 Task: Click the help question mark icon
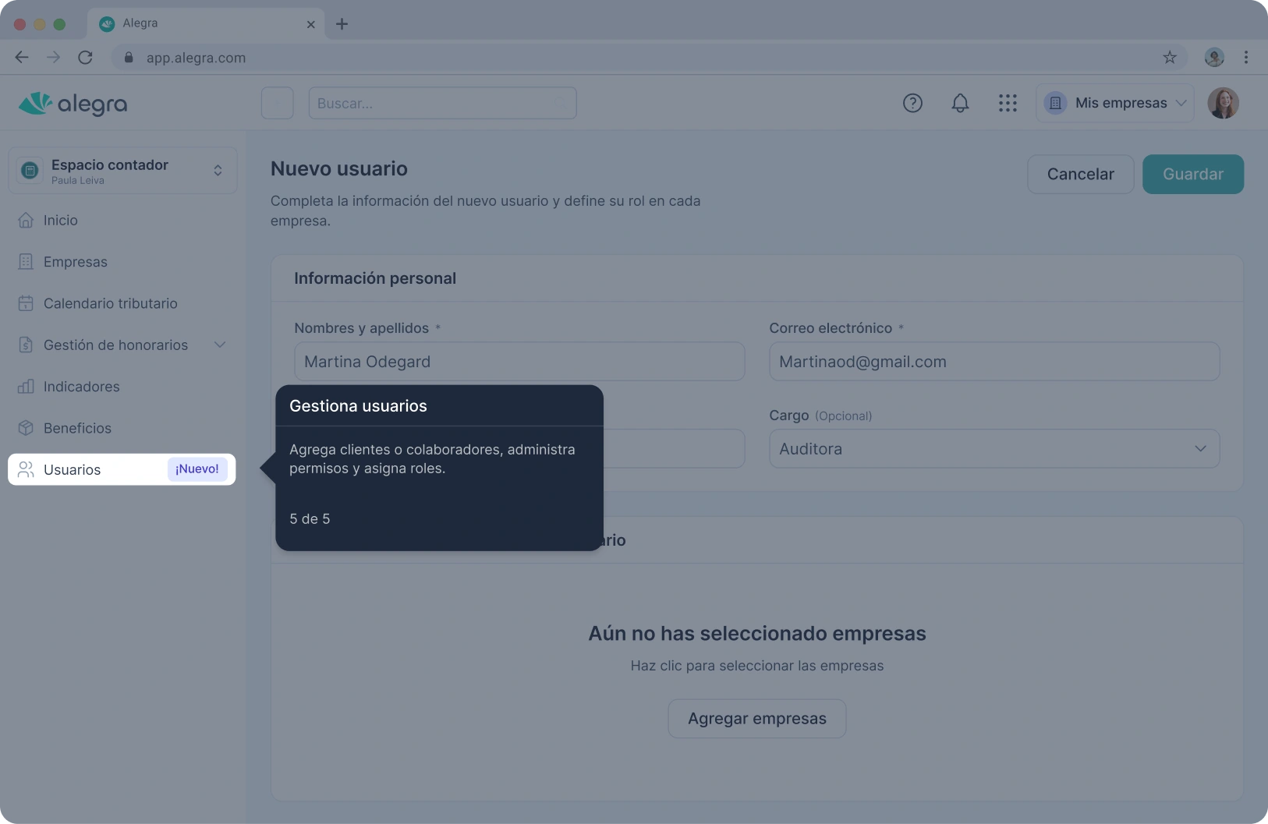tap(912, 103)
